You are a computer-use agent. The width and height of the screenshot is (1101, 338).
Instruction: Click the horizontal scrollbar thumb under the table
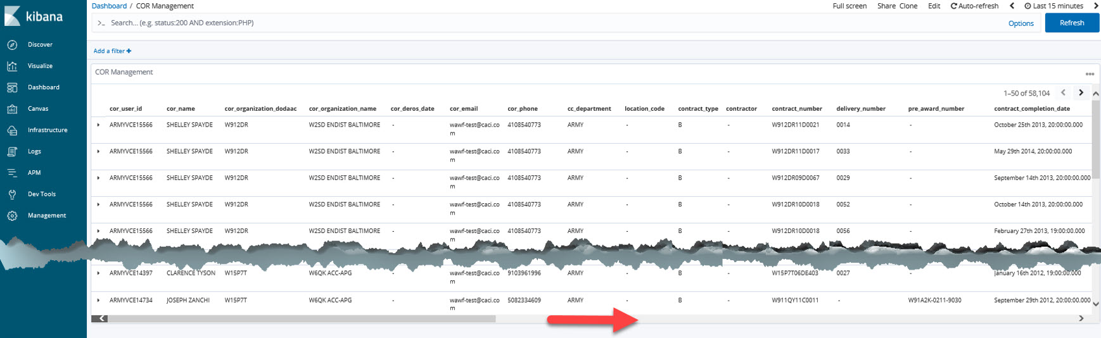pyautogui.click(x=301, y=319)
